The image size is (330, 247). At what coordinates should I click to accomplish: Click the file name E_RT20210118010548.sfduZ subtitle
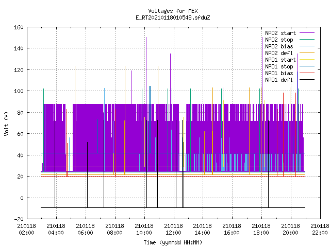173,17
